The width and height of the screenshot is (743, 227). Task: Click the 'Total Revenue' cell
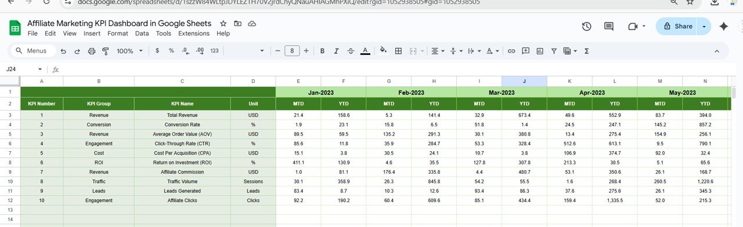click(x=182, y=115)
